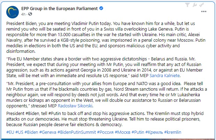Viewport: 216px width, 140px height.
Task: Click the filter funnel icon
Action: coord(187,5)
